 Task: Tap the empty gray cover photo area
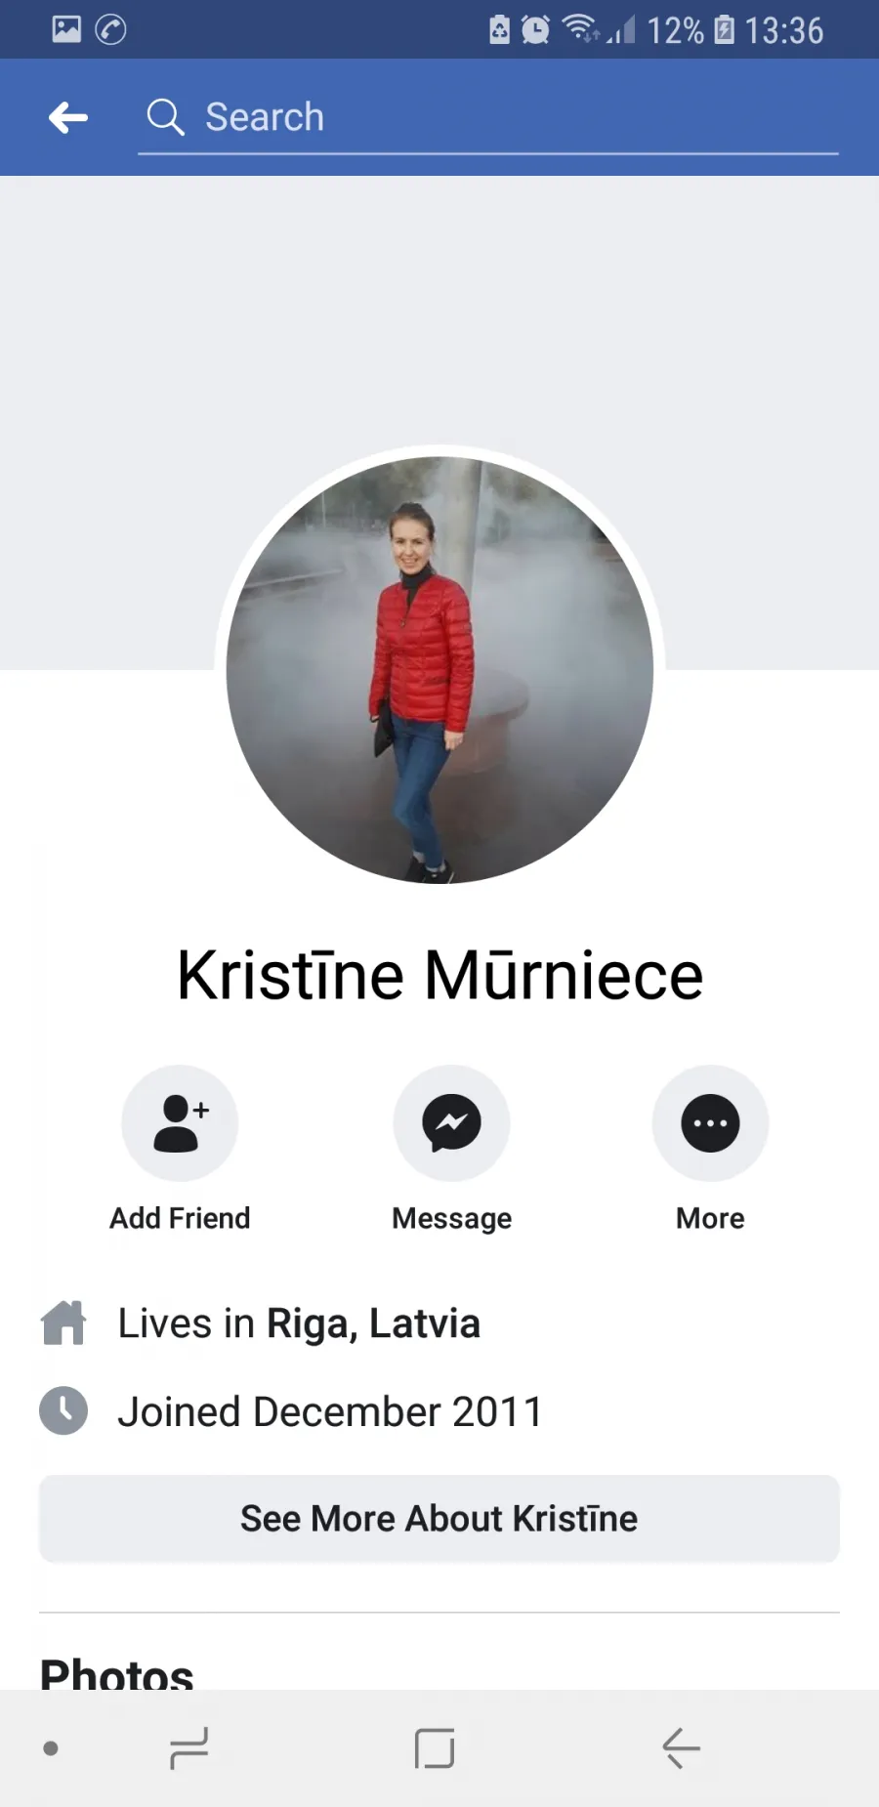click(x=439, y=313)
